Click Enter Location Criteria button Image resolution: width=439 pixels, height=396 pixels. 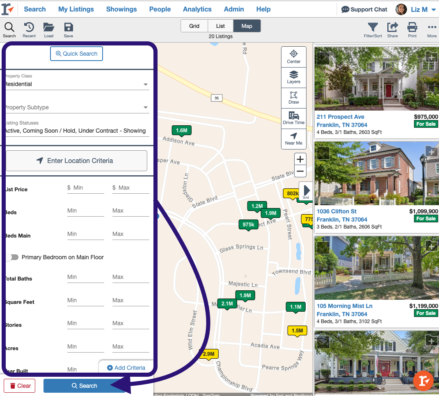76,161
